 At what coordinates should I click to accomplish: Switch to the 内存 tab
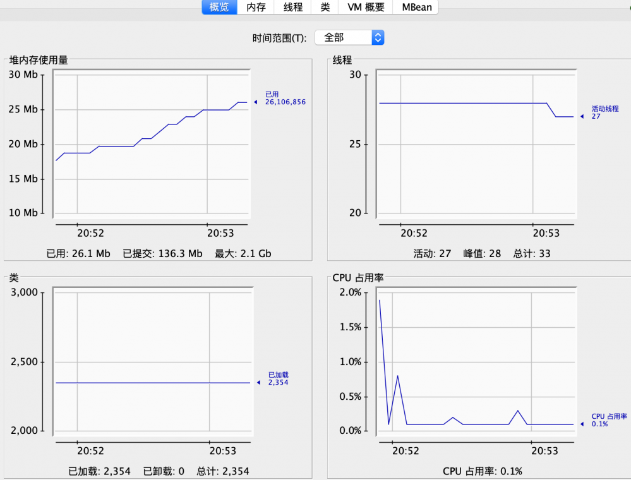tap(256, 8)
